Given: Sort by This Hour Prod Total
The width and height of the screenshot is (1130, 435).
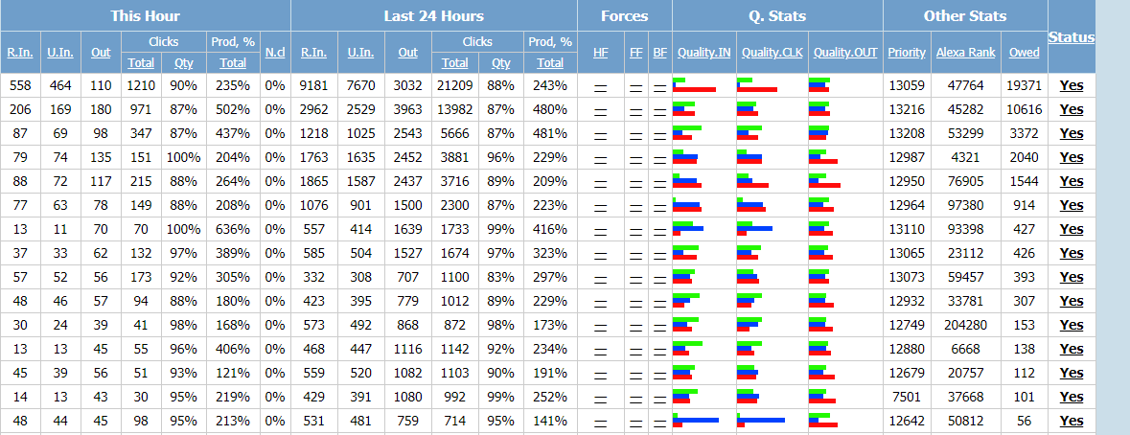Looking at the screenshot, I should point(233,62).
